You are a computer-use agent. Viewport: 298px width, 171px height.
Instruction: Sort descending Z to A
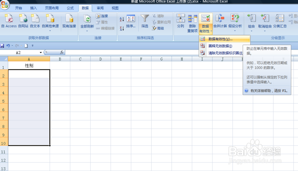[122, 28]
